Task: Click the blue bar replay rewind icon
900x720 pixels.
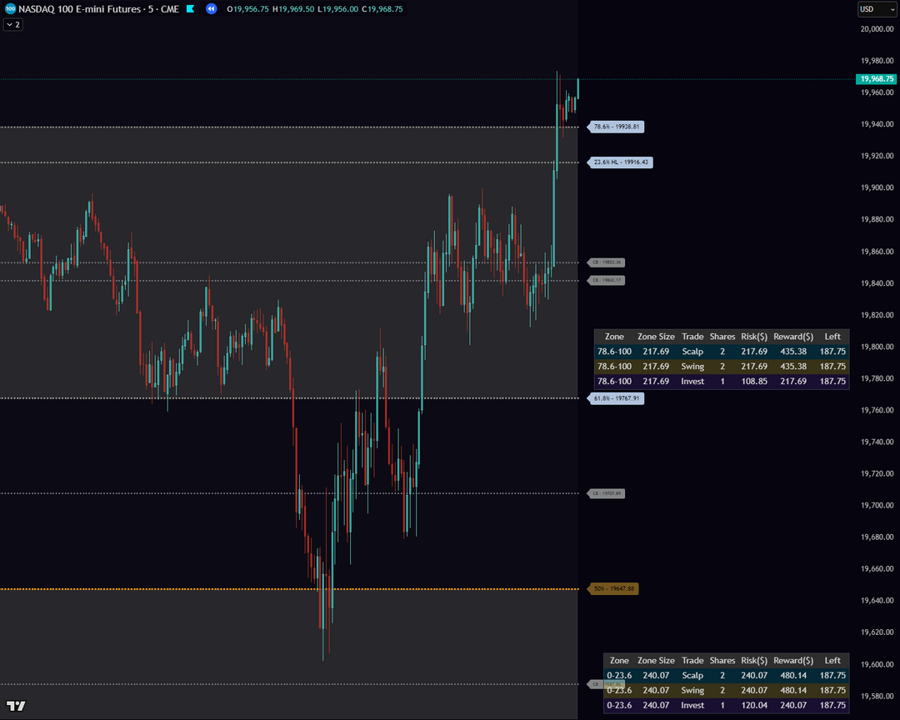Action: point(211,8)
